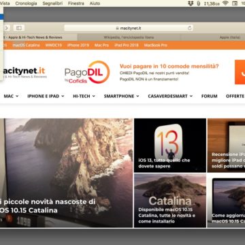
Task: Open the Aiuto menu
Action: (x=95, y=3)
